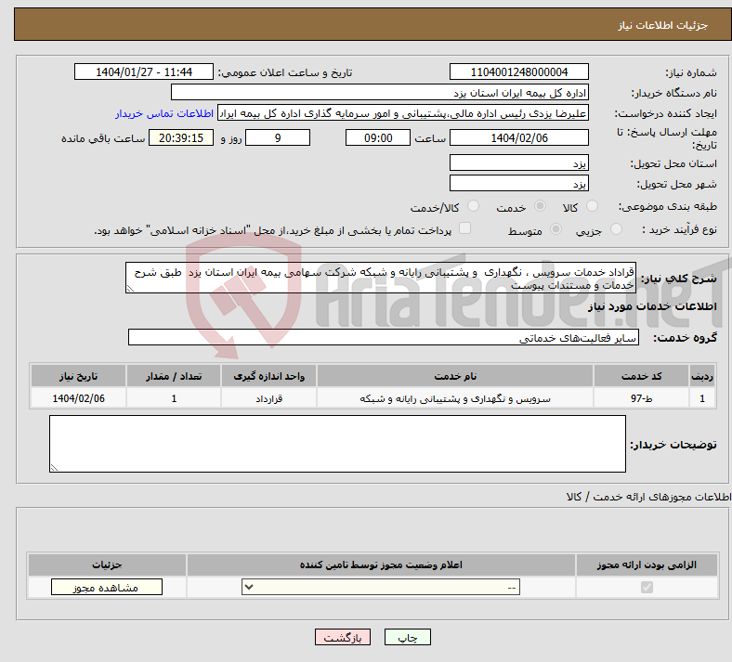Viewport: 732px width, 662px height.
Task: Open the permit status dropdown
Action: click(x=381, y=587)
